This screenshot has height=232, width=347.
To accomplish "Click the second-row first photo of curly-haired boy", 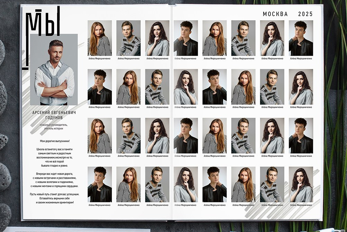I will pos(99,87).
